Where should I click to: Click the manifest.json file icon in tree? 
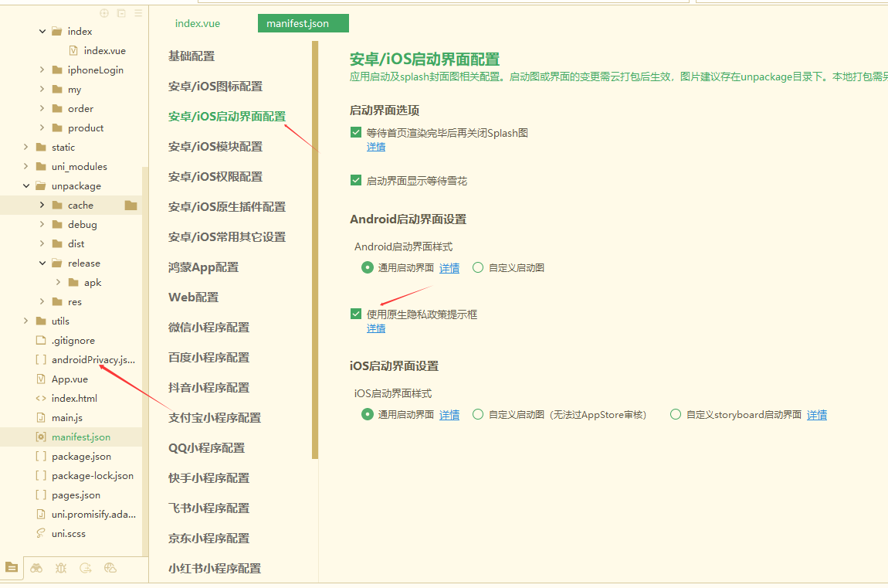click(41, 437)
